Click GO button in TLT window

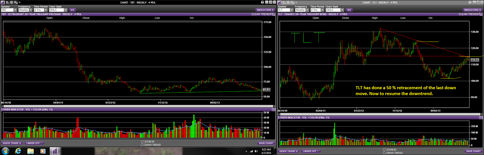click(349, 10)
